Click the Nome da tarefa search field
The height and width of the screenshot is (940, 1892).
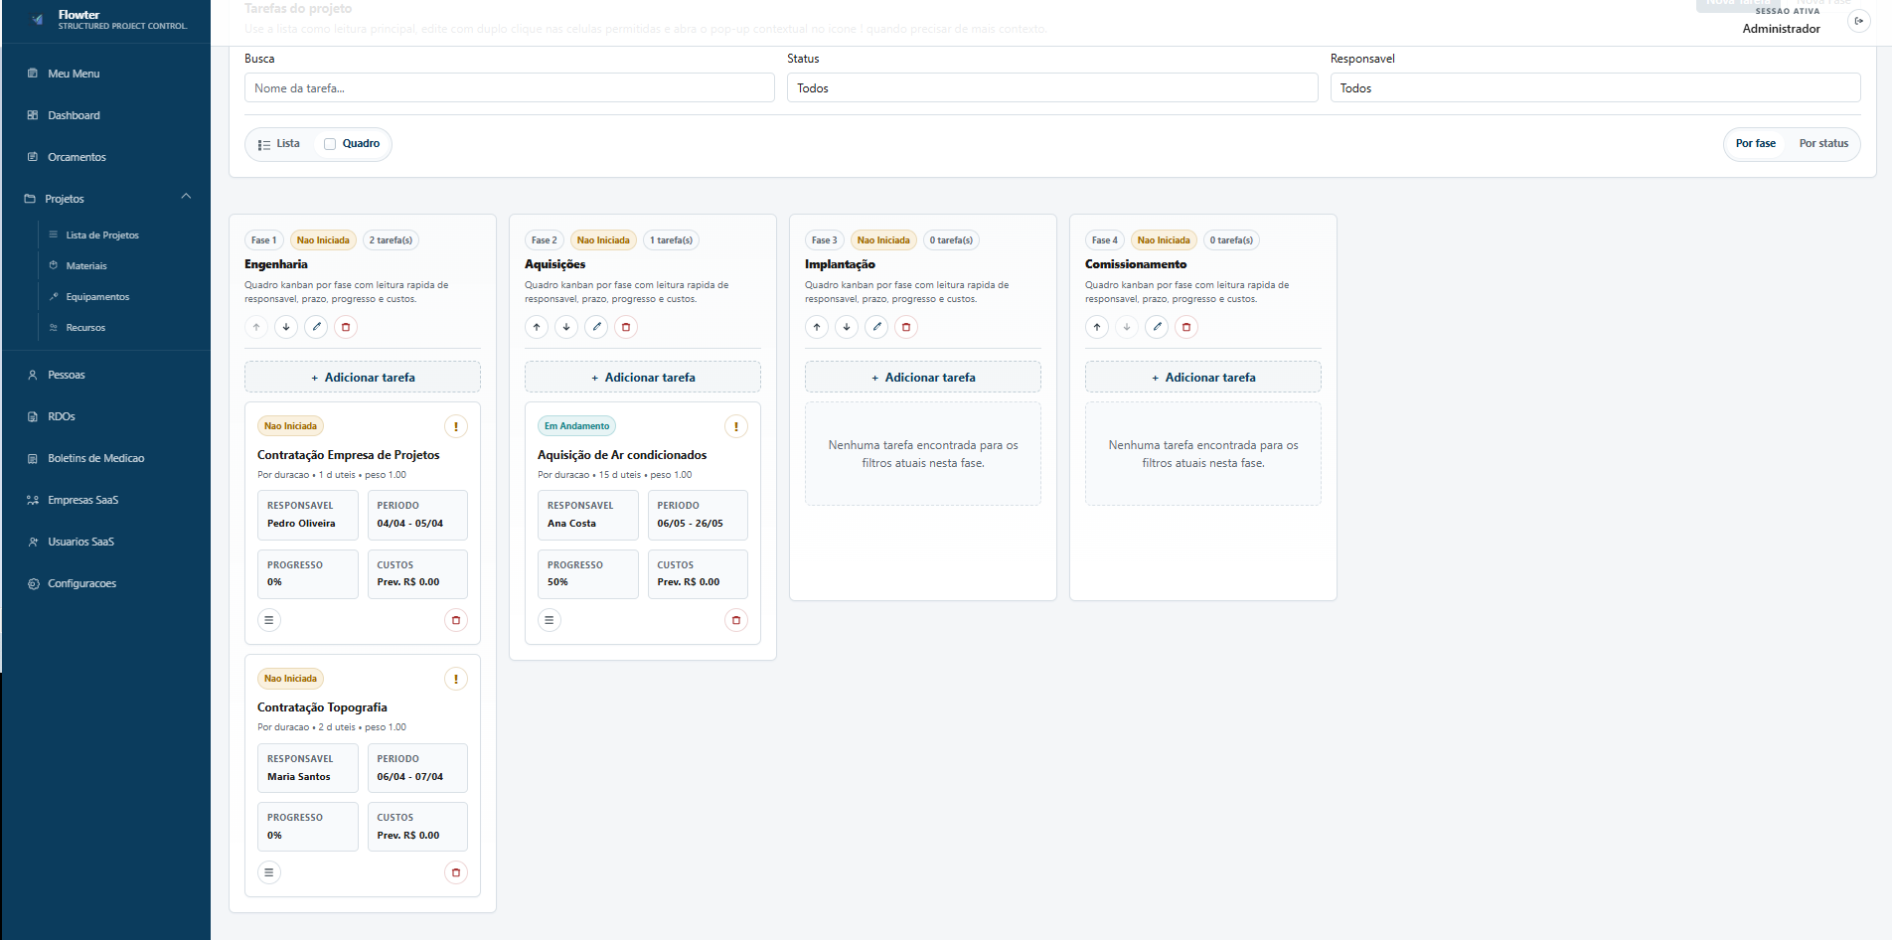(x=509, y=87)
